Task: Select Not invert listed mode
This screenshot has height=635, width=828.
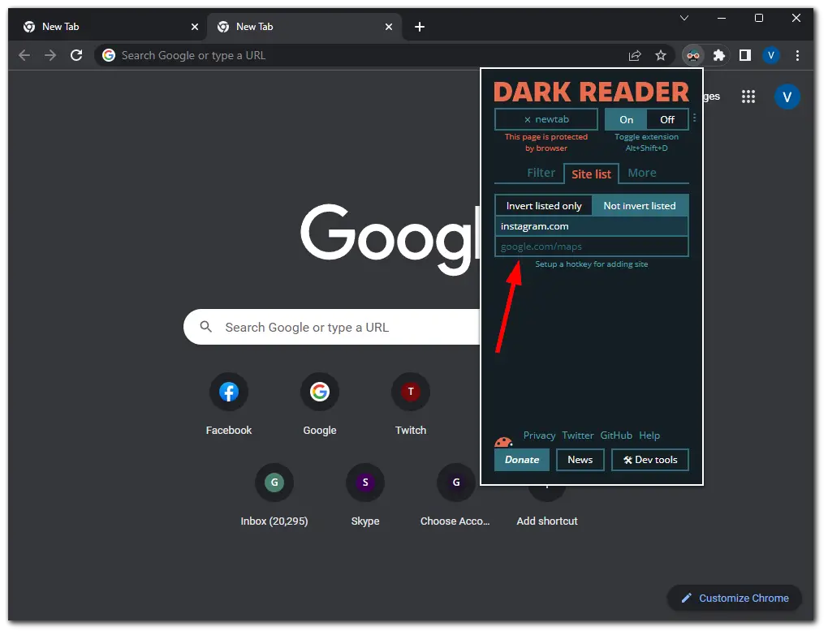Action: 640,206
